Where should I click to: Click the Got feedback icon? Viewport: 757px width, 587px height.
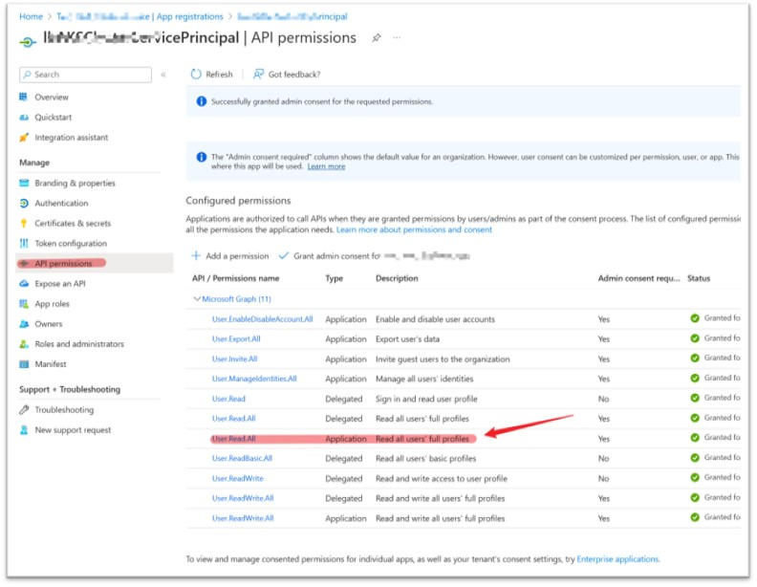259,75
